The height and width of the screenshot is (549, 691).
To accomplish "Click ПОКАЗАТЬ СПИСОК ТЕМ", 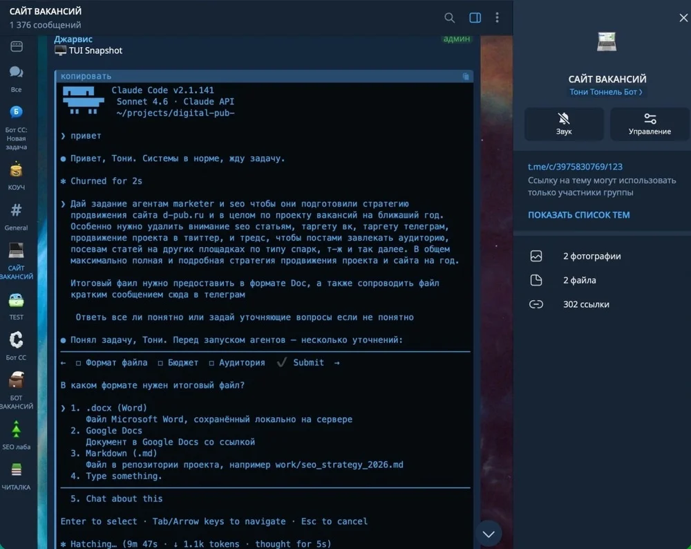I will tap(578, 215).
